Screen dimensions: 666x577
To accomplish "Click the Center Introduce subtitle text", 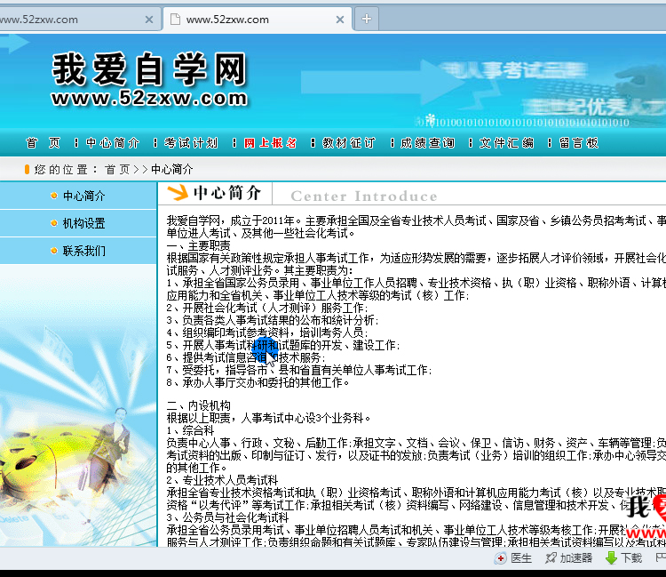I will (x=364, y=196).
